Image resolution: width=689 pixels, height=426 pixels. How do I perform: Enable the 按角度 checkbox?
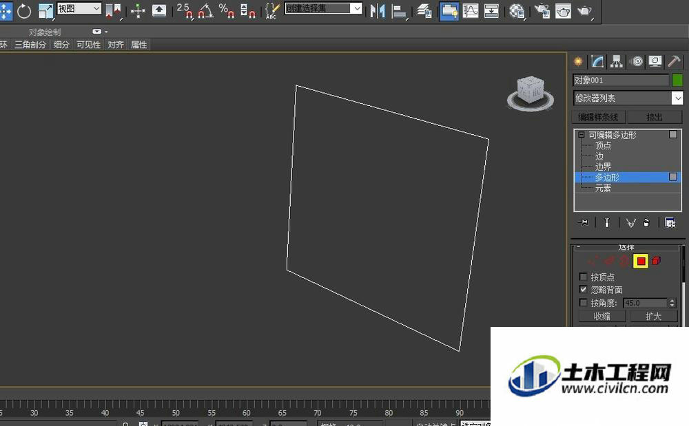click(583, 303)
